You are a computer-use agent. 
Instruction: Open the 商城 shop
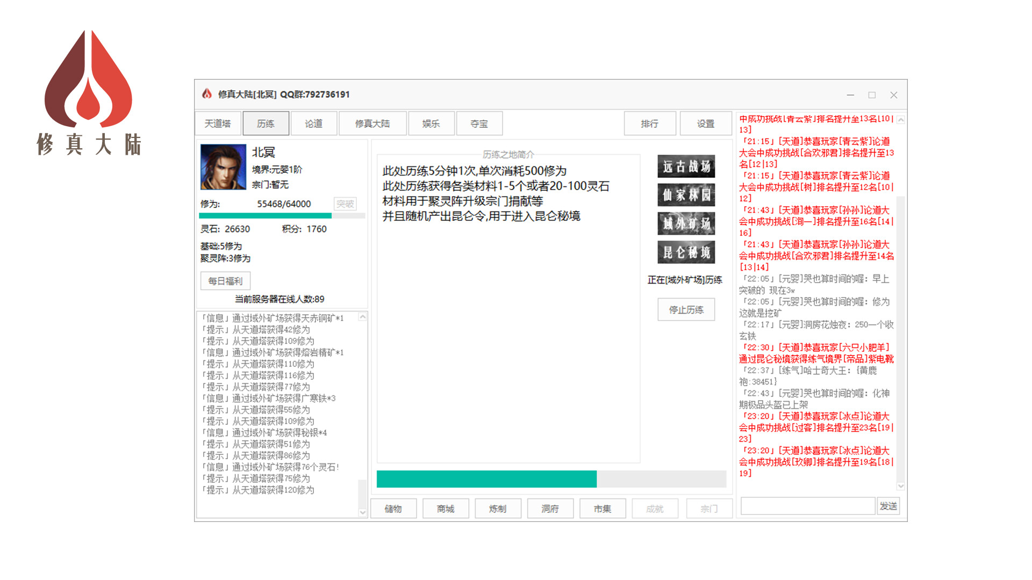(x=446, y=508)
